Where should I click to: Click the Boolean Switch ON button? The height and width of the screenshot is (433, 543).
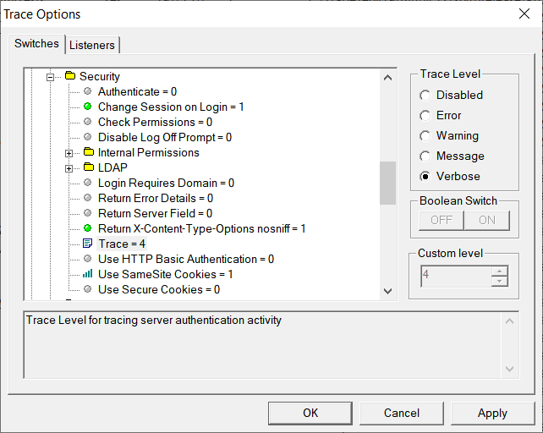[x=487, y=221]
